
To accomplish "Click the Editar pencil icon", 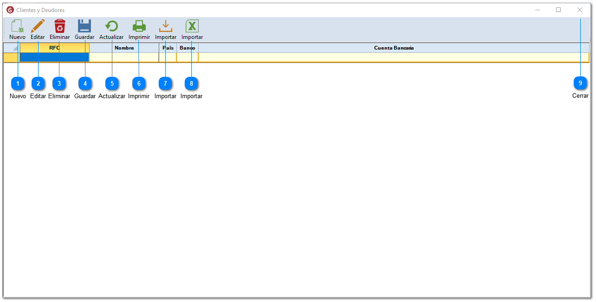I will [x=38, y=29].
